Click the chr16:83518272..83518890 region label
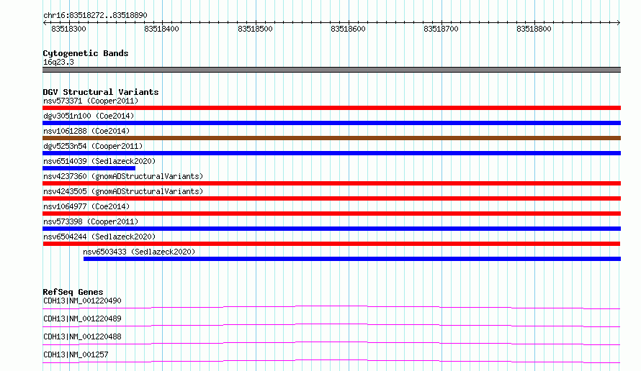Image resolution: width=641 pixels, height=371 pixels. [95, 15]
